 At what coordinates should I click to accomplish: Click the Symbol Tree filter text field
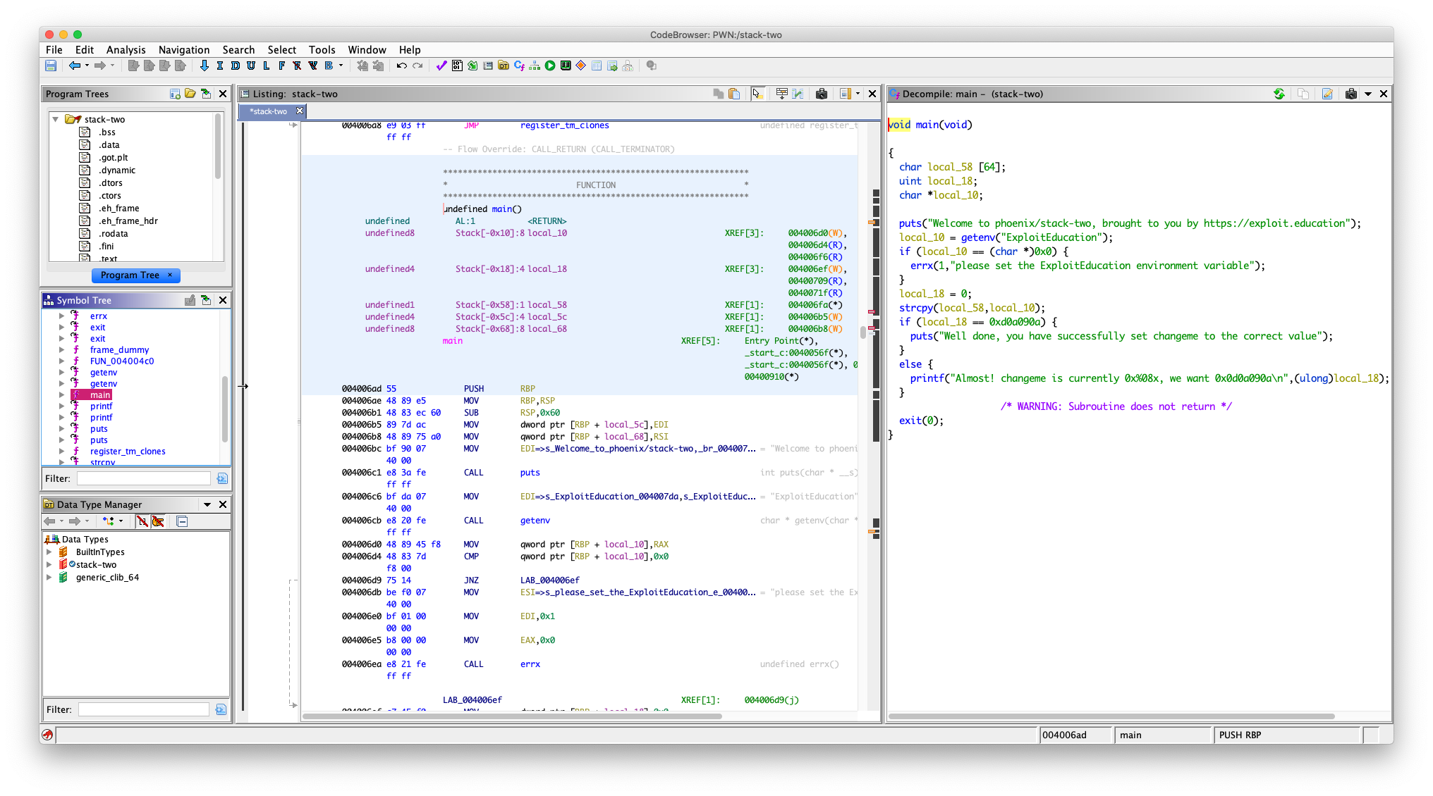point(144,479)
